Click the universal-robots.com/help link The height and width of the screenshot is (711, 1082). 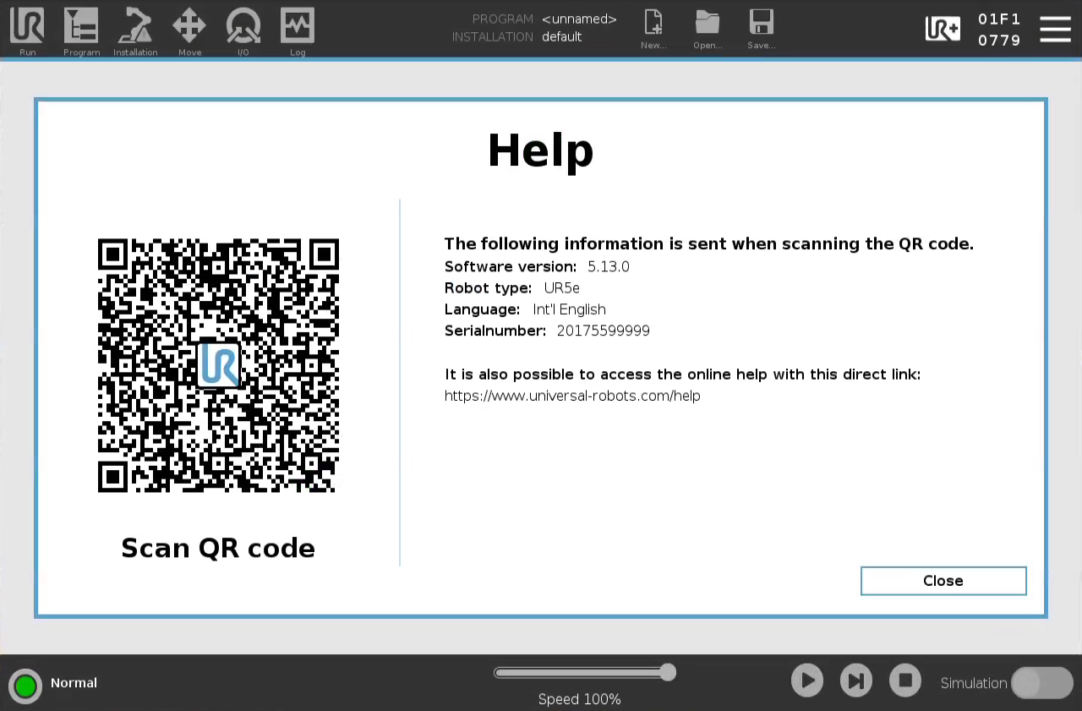coord(572,396)
